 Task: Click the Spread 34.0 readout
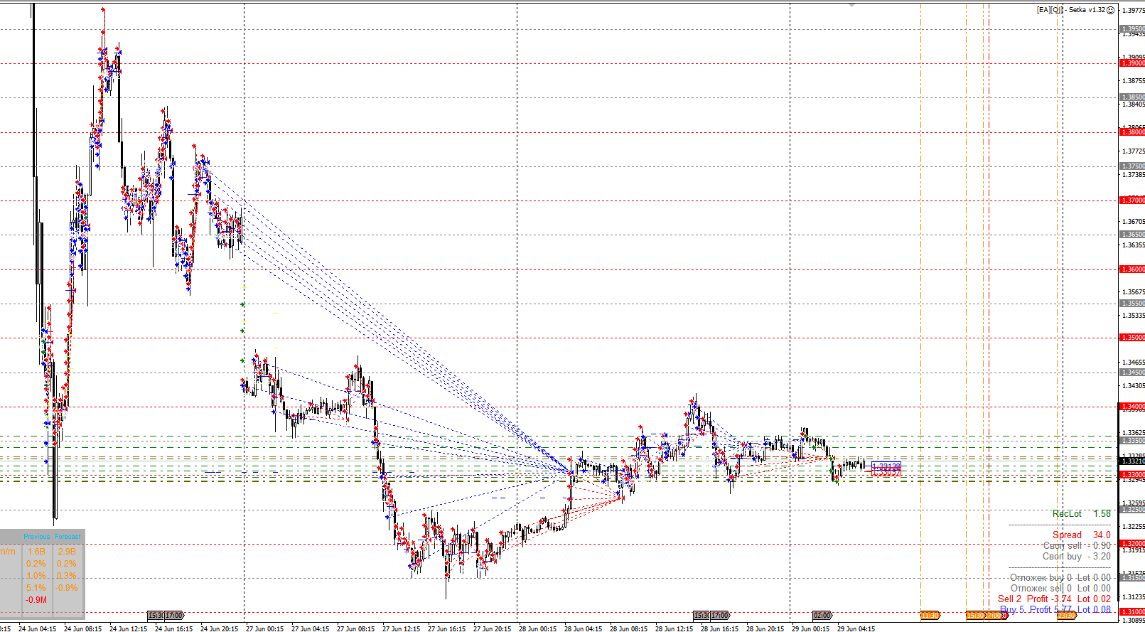coord(1081,535)
